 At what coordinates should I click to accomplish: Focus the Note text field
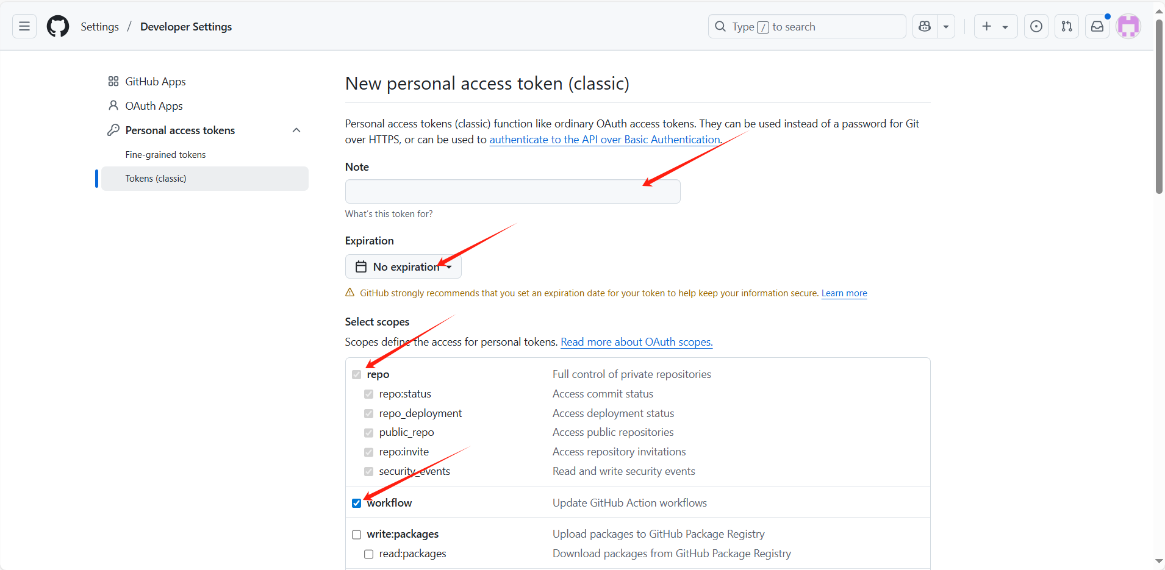(512, 191)
